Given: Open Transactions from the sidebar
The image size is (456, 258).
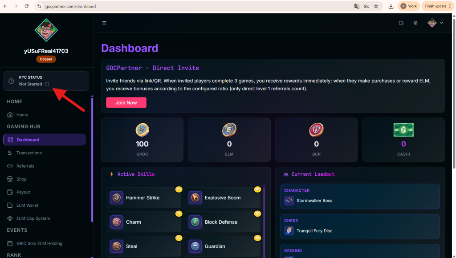Looking at the screenshot, I should 29,153.
